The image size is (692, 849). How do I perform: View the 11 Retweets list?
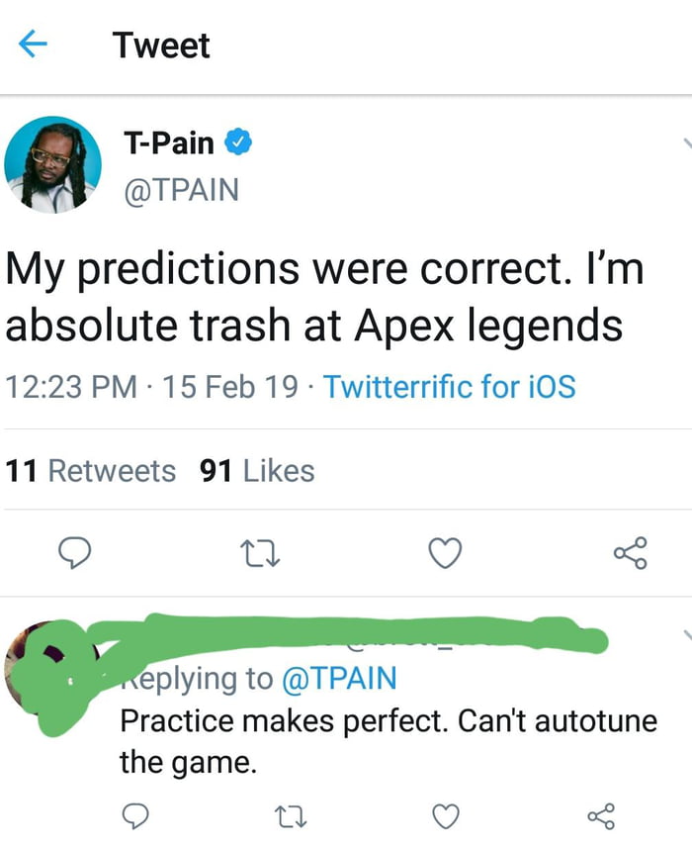point(91,471)
